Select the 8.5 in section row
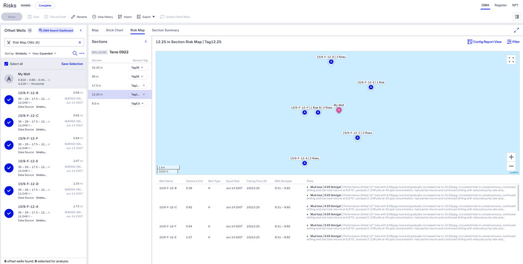Image resolution: width=523 pixels, height=264 pixels. click(120, 103)
